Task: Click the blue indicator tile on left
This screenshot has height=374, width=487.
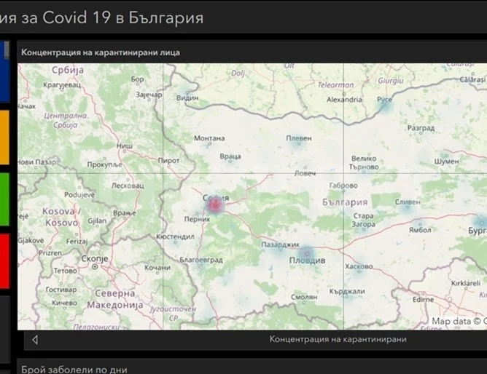Action: tap(4, 71)
